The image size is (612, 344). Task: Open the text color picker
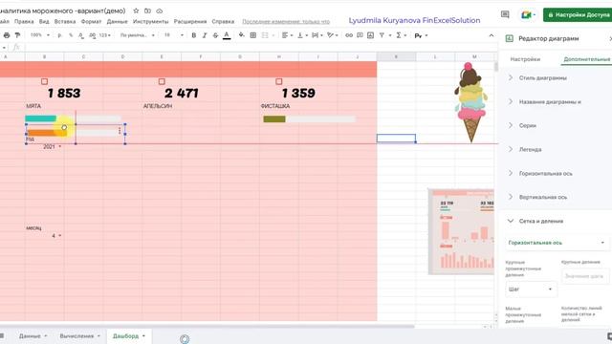[x=227, y=35]
